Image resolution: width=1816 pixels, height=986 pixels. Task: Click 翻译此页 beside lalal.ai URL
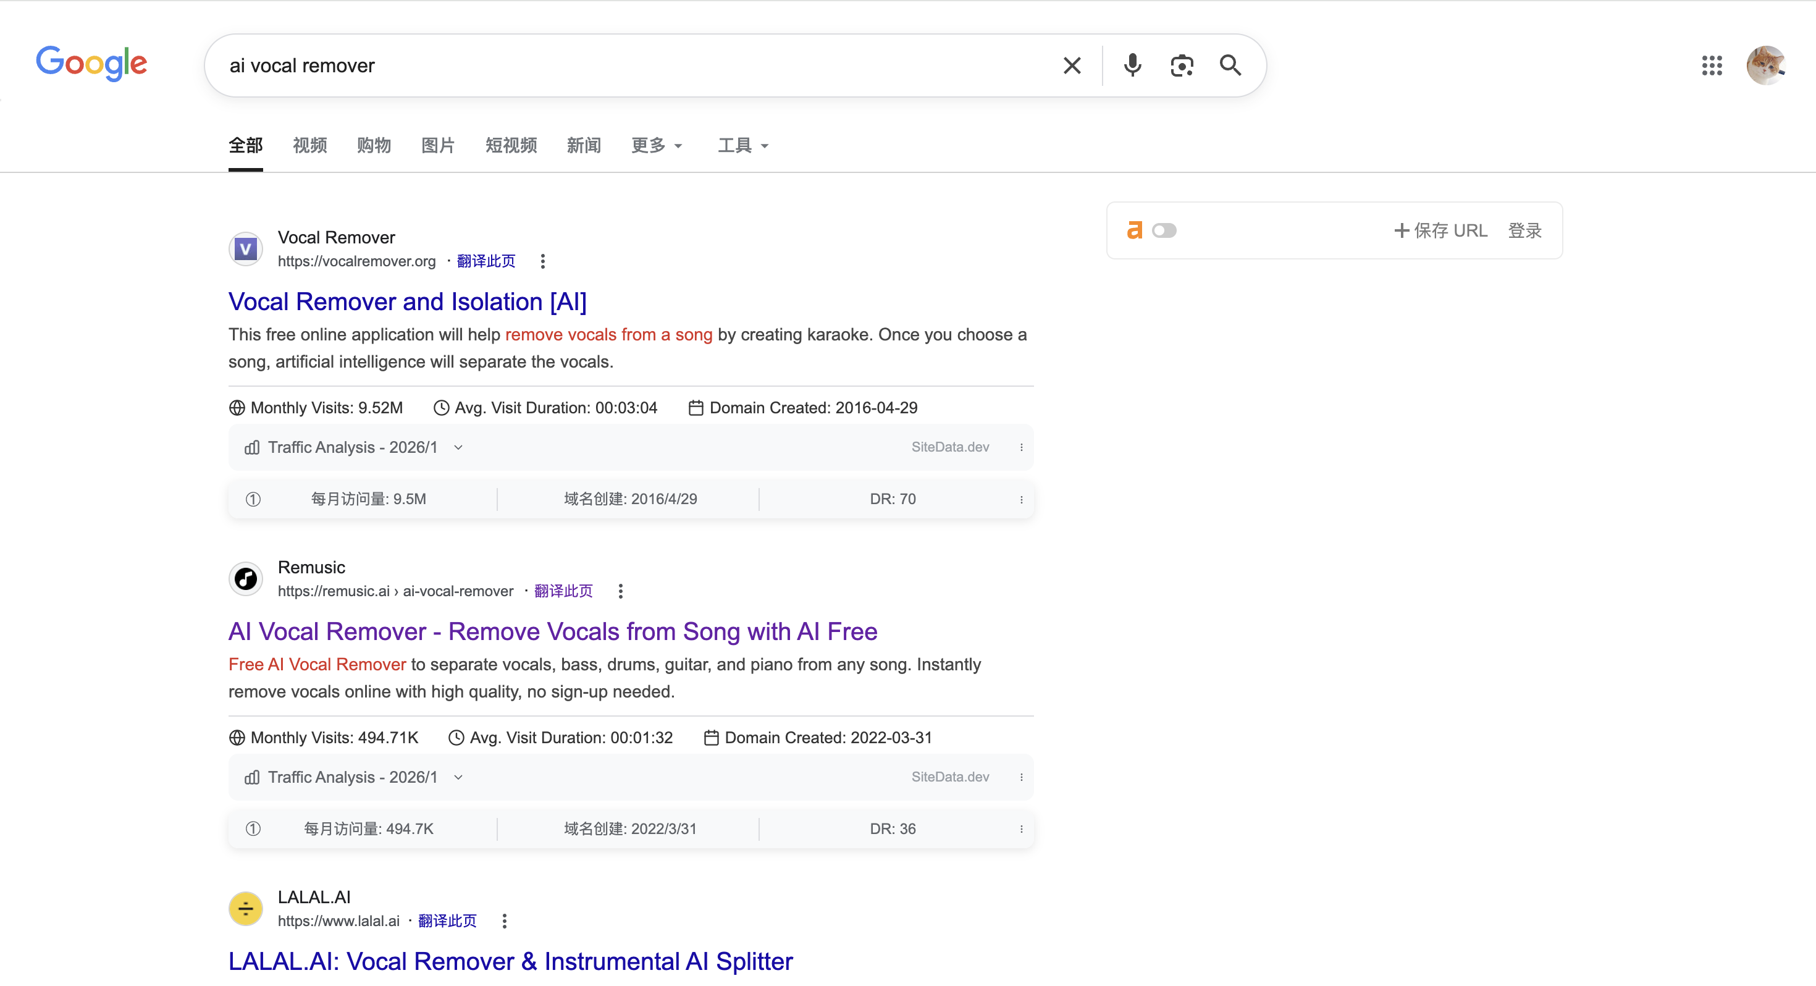(447, 921)
